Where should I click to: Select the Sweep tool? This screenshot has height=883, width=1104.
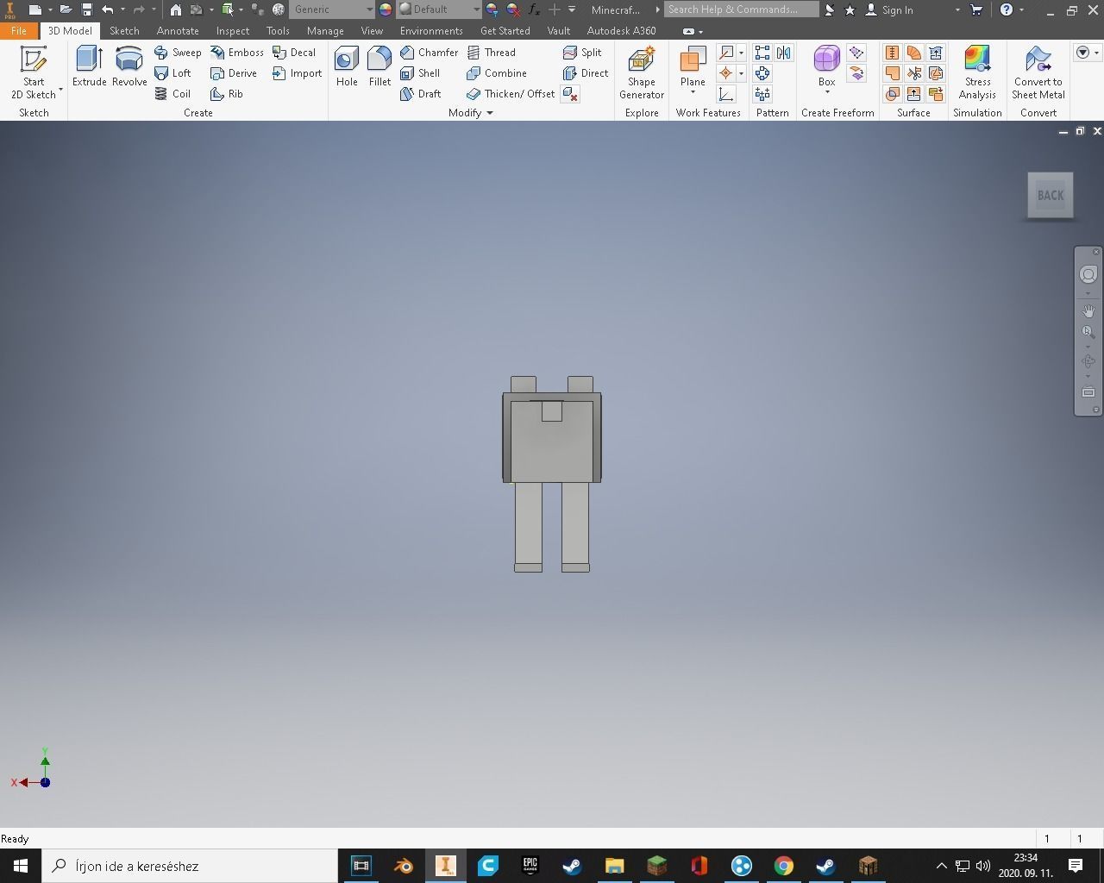[x=179, y=53]
